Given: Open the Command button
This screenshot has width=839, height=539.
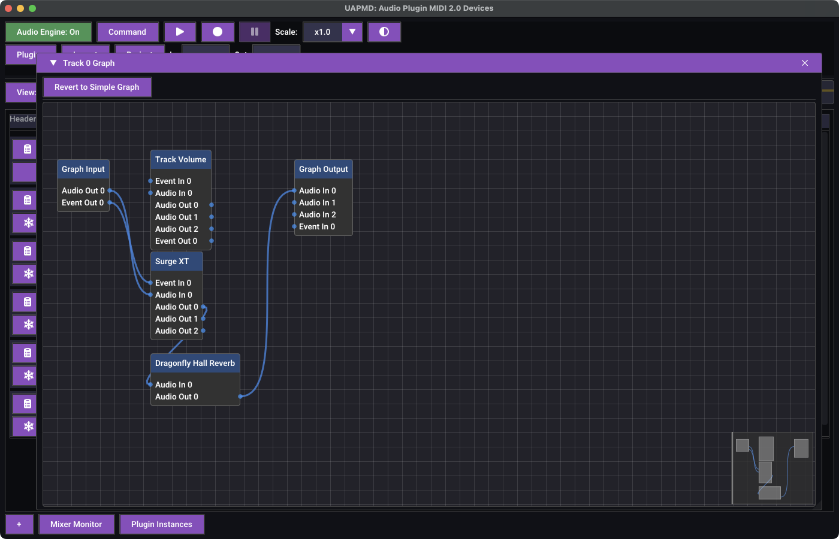Looking at the screenshot, I should pos(128,32).
